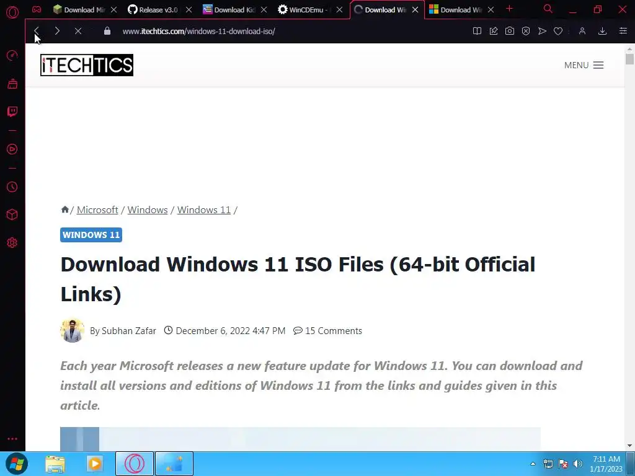Open Action Center flag tray icon
This screenshot has height=476, width=635.
(x=563, y=464)
